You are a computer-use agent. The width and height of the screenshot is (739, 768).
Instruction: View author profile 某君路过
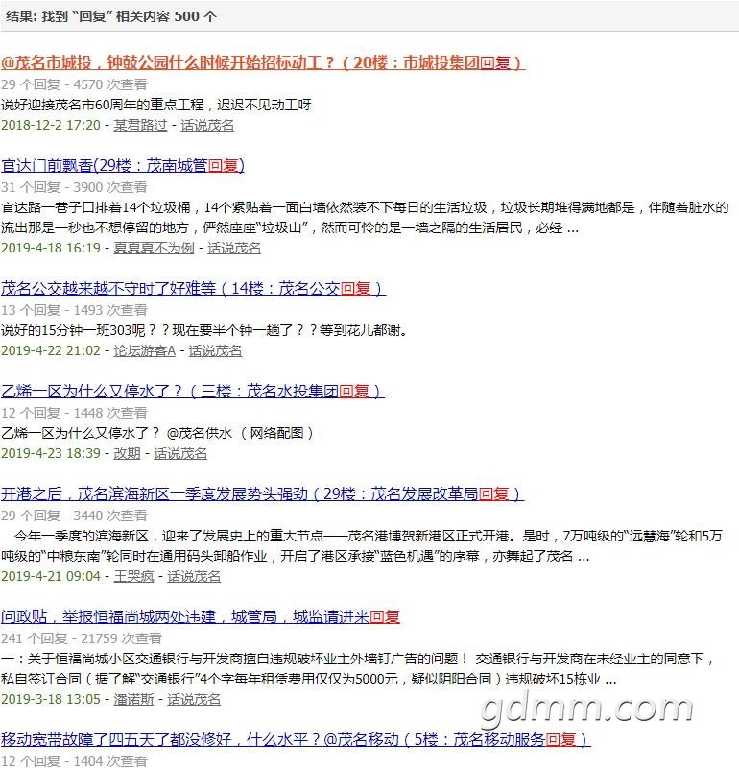click(x=140, y=126)
